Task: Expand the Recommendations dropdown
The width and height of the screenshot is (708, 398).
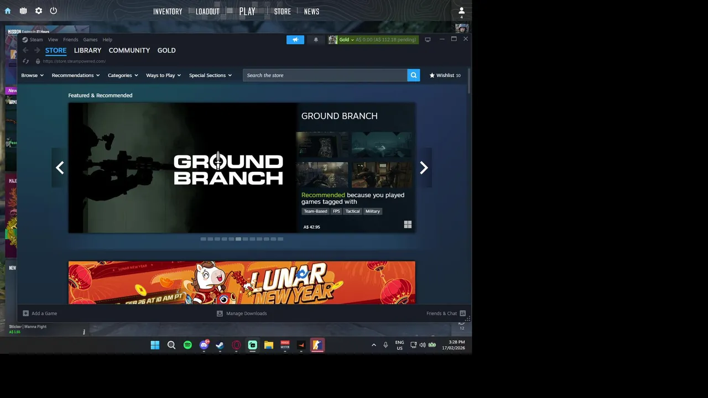Action: (x=76, y=75)
